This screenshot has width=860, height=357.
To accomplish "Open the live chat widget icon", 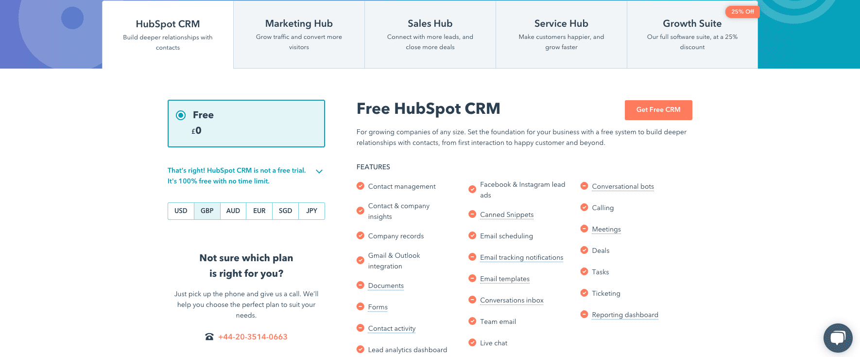I will pos(838,338).
